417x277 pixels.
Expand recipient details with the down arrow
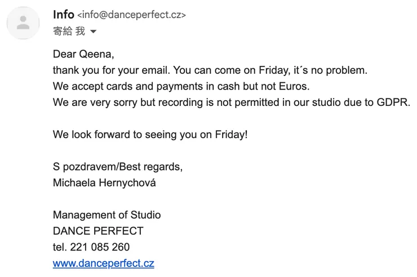pyautogui.click(x=94, y=32)
